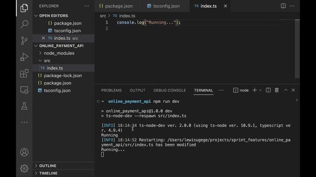Screen dimensions: 316x177
Task: Close the bottom panel
Action: click(293, 90)
